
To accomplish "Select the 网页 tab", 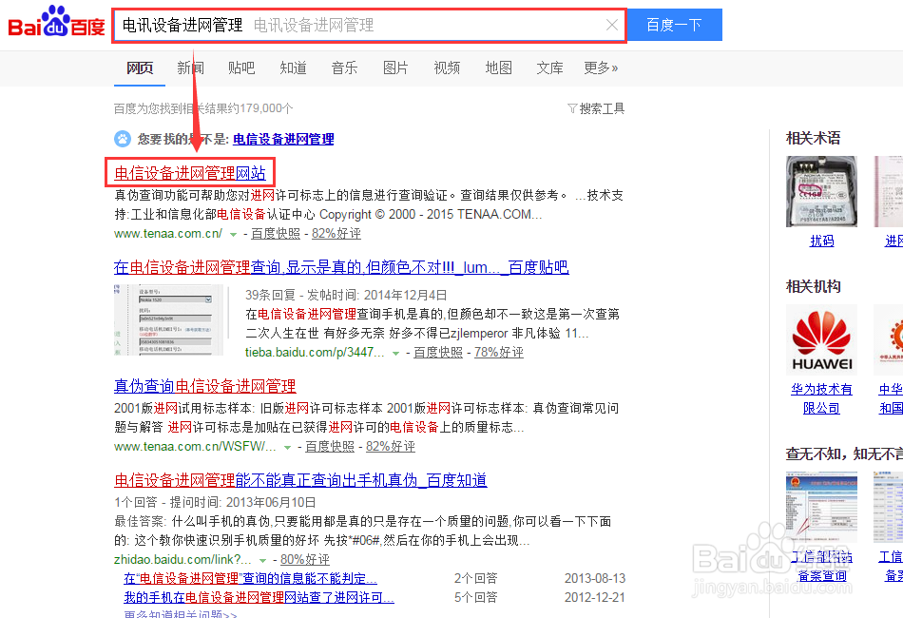I will [x=140, y=68].
